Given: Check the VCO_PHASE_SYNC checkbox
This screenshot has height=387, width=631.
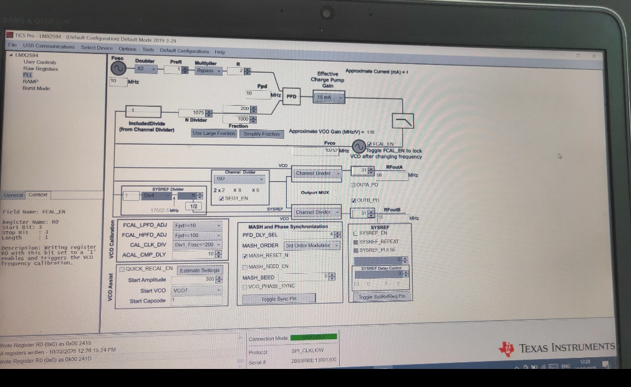Looking at the screenshot, I should (244, 287).
